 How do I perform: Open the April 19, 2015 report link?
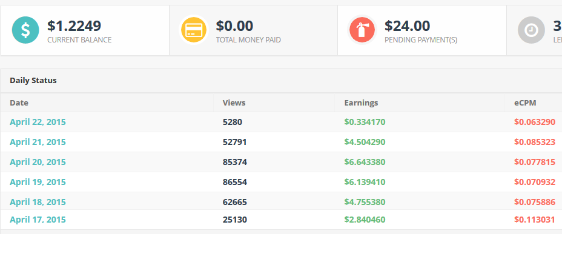(38, 182)
